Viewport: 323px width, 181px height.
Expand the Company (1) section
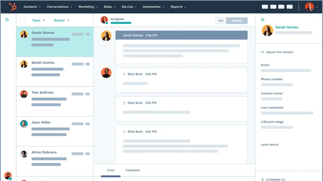coord(273,179)
